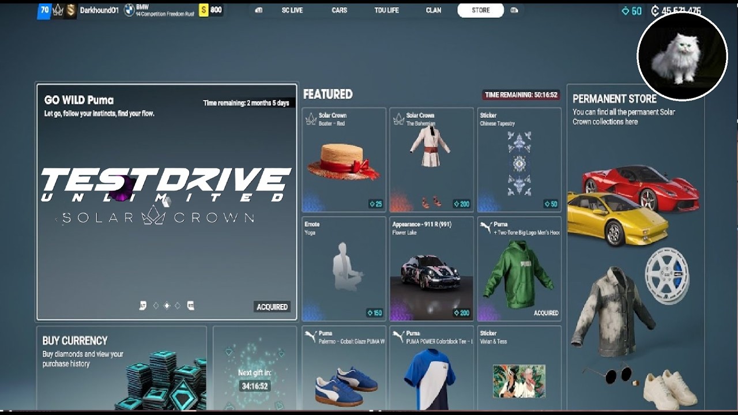The image size is (738, 415).
Task: Select the Chinese Tapestry sticker item
Action: [x=519, y=160]
